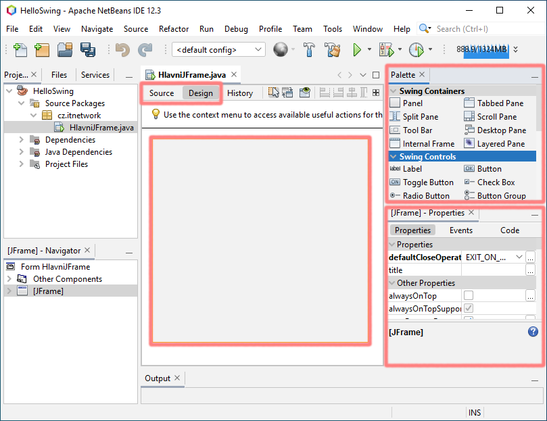The height and width of the screenshot is (421, 547).
Task: Switch to the Services tab
Action: pyautogui.click(x=95, y=74)
